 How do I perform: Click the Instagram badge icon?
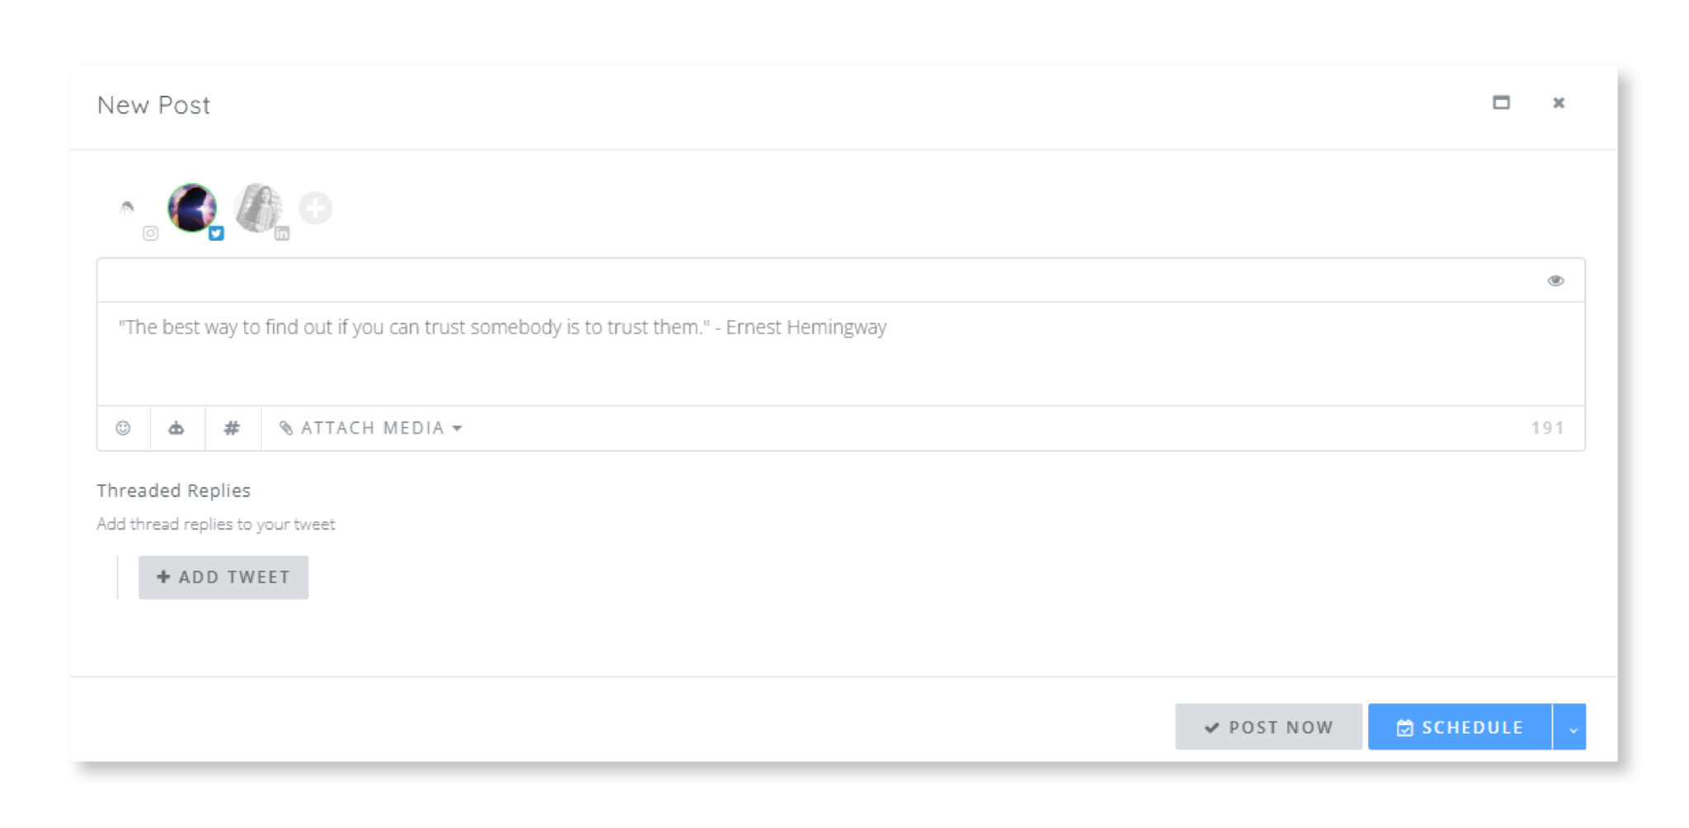[150, 233]
